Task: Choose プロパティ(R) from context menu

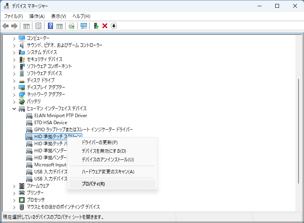Action: 113,184
